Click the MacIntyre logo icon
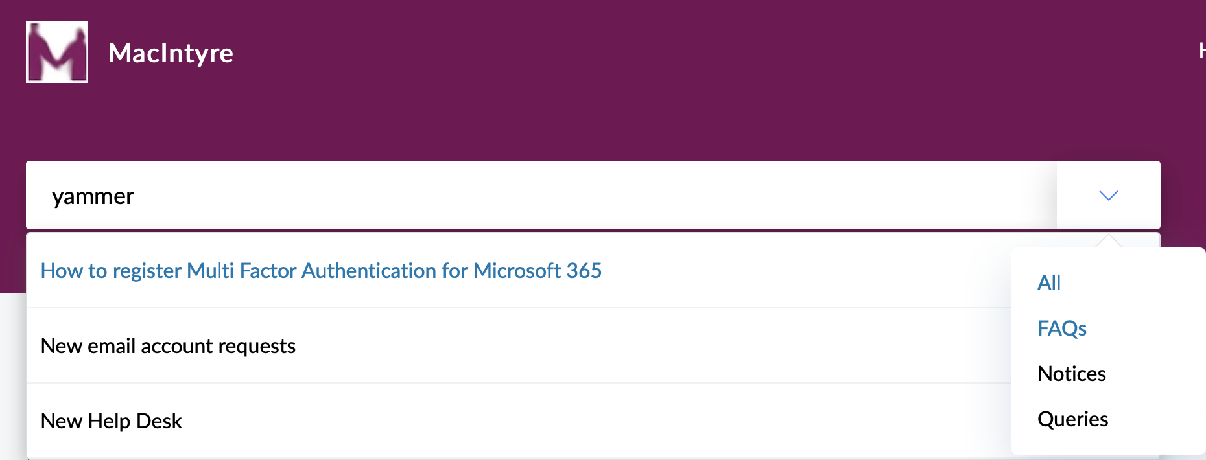The image size is (1206, 460). pos(57,52)
